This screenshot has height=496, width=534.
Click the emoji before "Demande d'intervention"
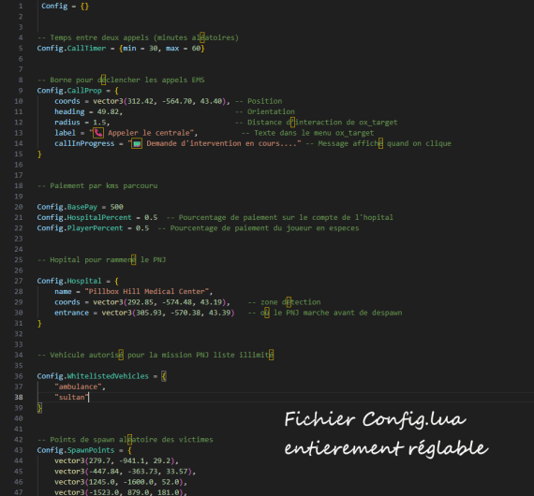click(x=137, y=143)
